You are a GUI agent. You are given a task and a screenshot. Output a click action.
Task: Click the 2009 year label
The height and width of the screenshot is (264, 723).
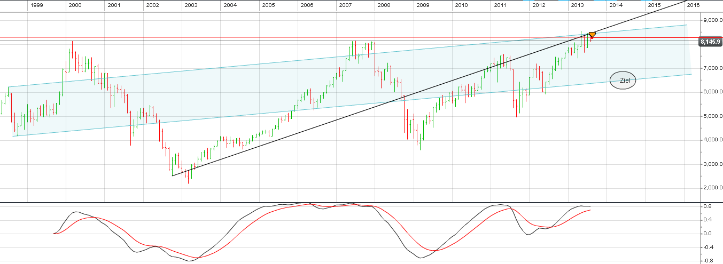tap(423, 5)
